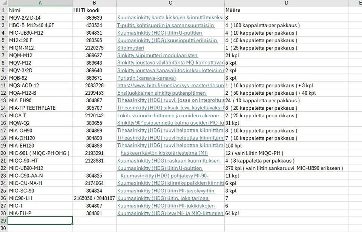Screen dimensions: 362x232
Task: Select row 1 header
Action: click(x=3, y=10)
